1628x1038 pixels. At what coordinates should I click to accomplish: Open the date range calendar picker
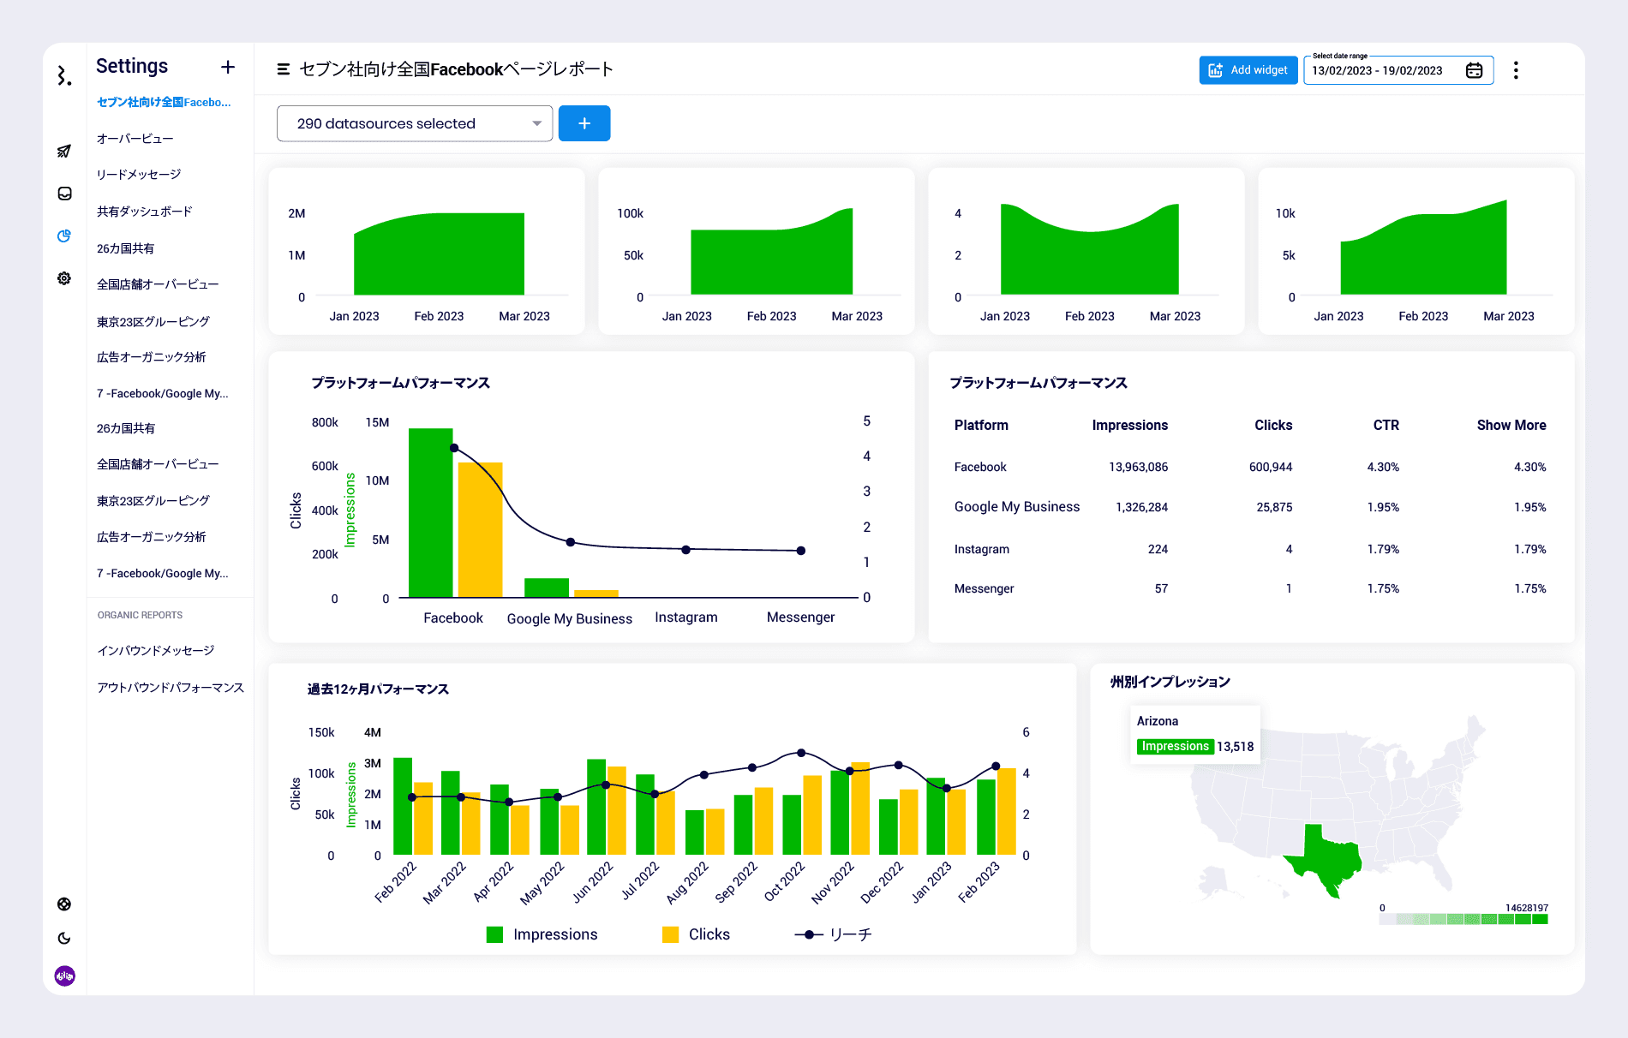1474,70
